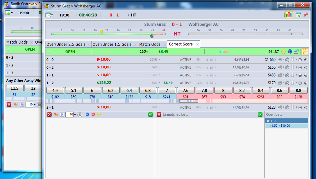Switch to Over/Under 1.5 Goals tab
The height and width of the screenshot is (179, 316).
[112, 45]
